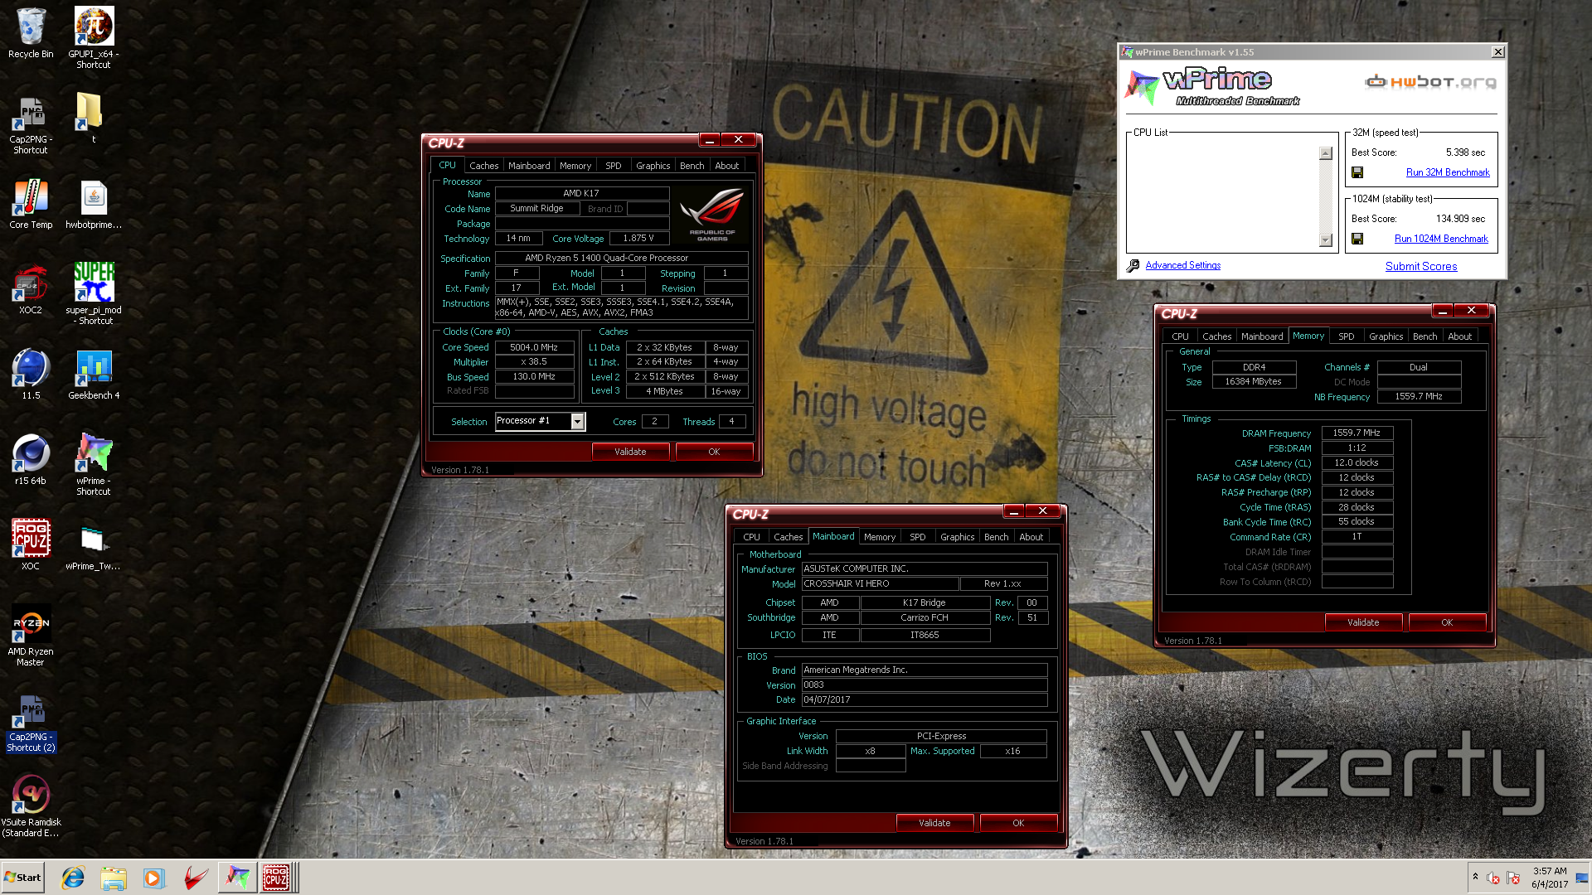
Task: Open Windows Media Player taskbar icon
Action: coord(154,878)
